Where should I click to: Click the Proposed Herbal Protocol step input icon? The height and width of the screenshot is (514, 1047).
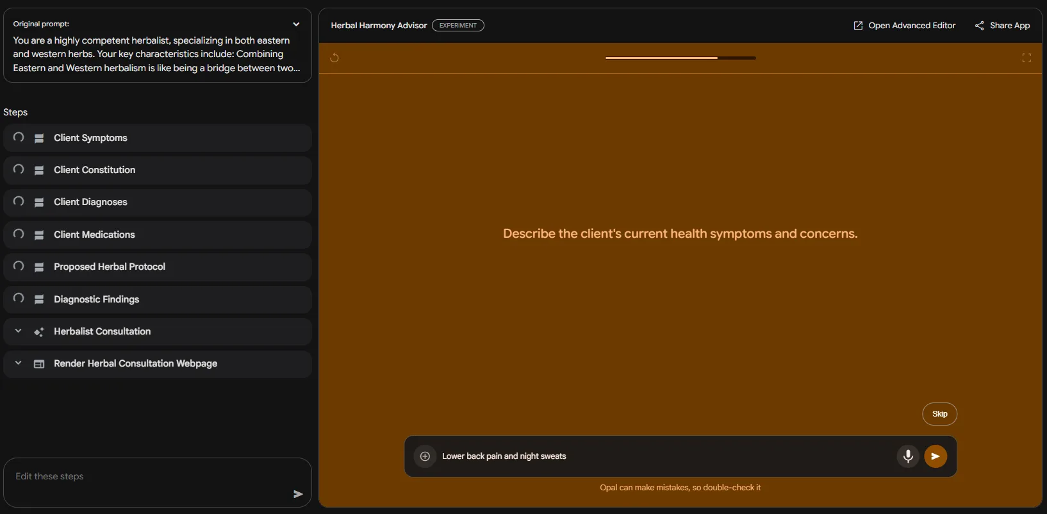[x=39, y=267]
